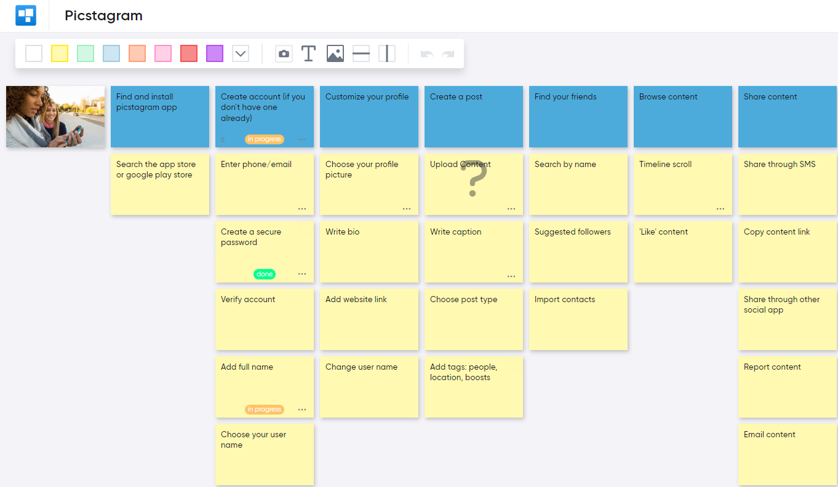Viewport: 838px width, 487px height.
Task: Select the 'Report content' note
Action: coord(788,387)
